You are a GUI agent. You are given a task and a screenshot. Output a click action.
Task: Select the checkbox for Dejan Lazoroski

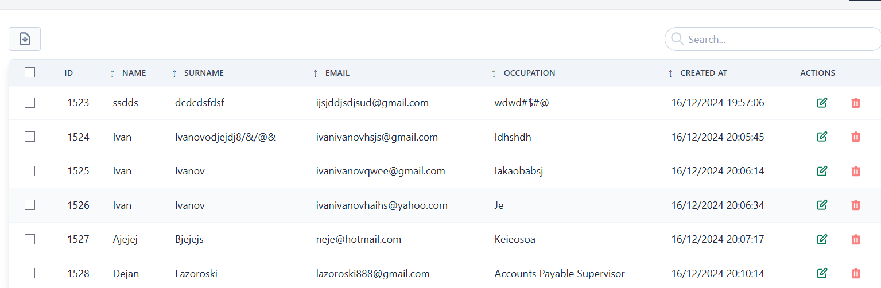pyautogui.click(x=30, y=274)
